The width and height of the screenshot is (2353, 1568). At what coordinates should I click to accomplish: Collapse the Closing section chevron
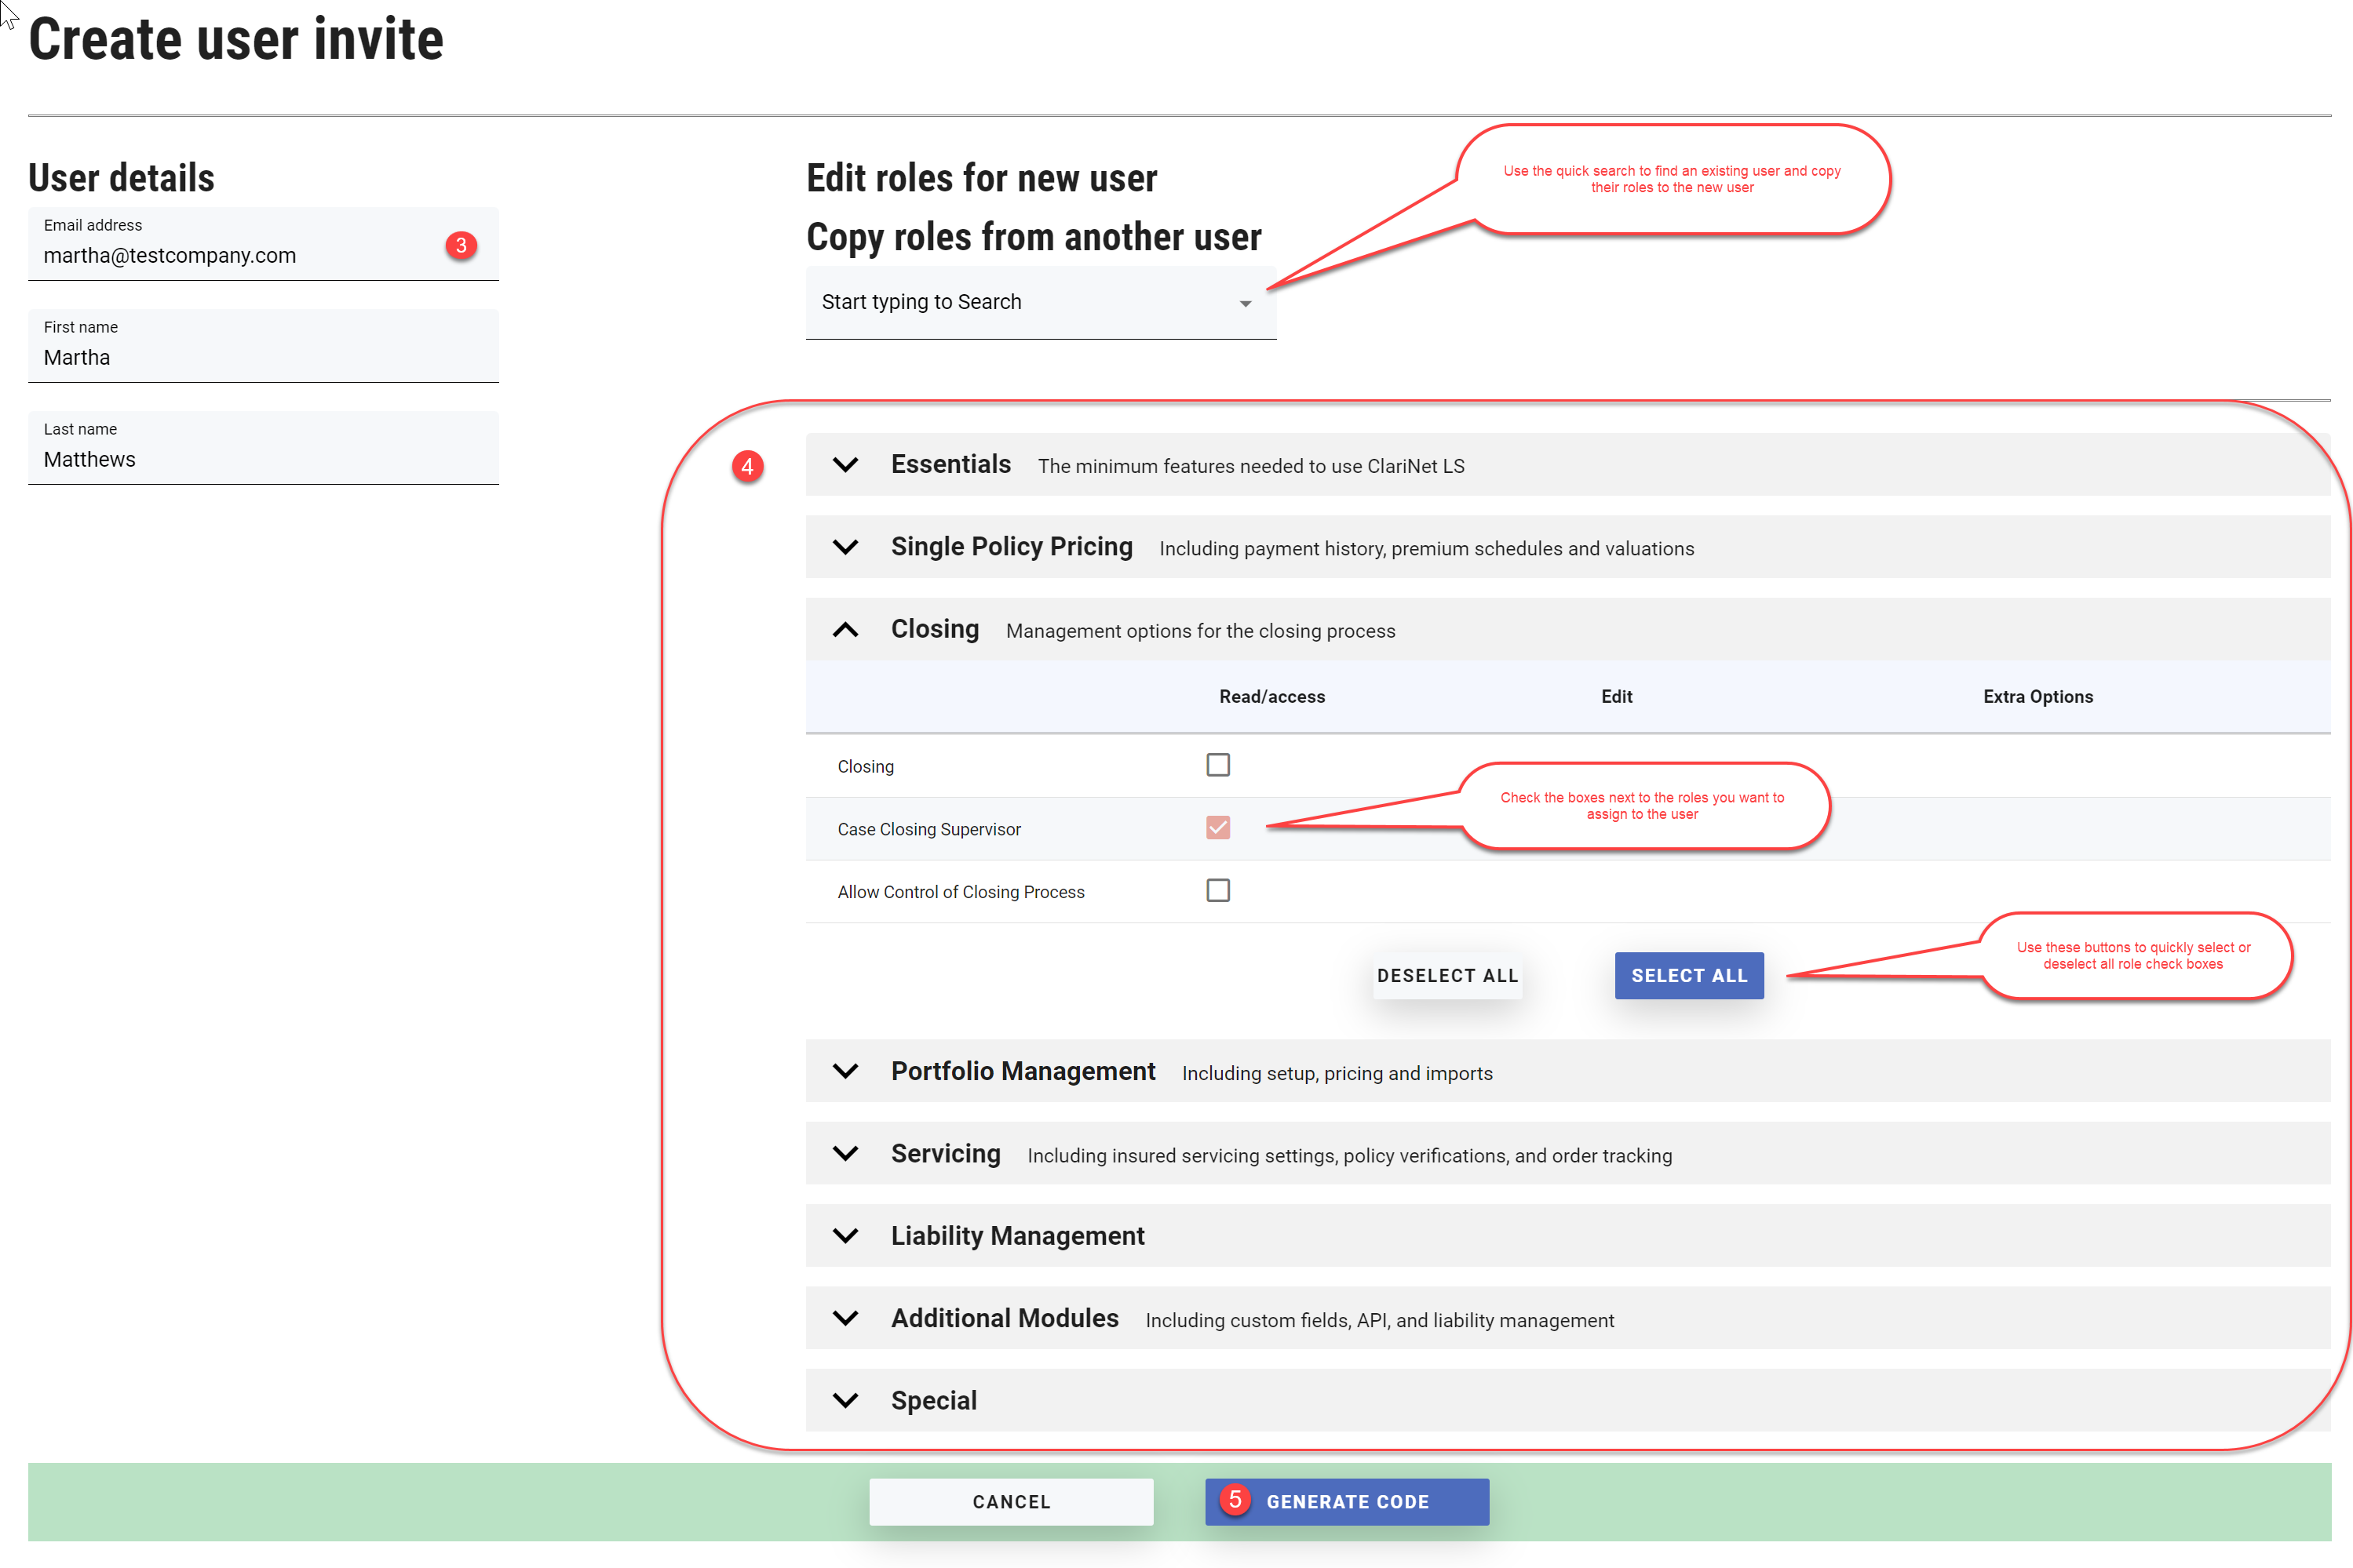coord(845,629)
